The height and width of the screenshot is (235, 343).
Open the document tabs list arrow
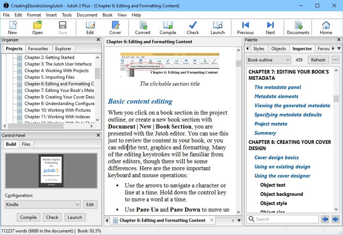[x=239, y=220]
